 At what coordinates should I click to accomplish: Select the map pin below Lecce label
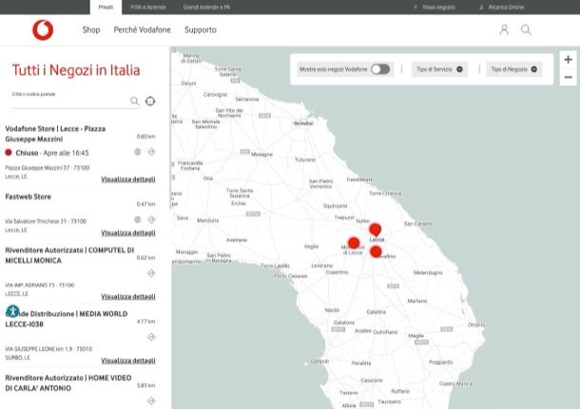[x=376, y=251]
